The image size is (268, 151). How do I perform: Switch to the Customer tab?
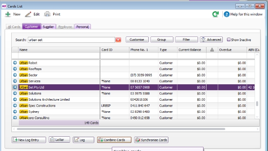tap(31, 26)
